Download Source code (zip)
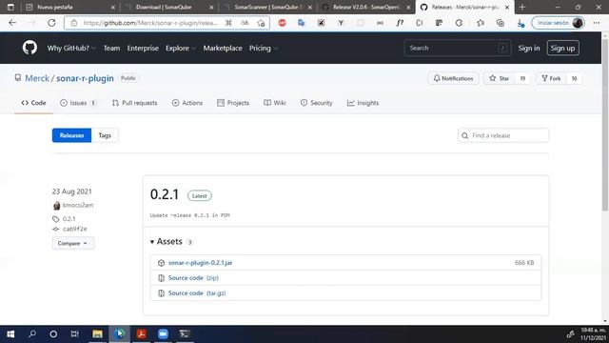The image size is (609, 343). pyautogui.click(x=193, y=278)
